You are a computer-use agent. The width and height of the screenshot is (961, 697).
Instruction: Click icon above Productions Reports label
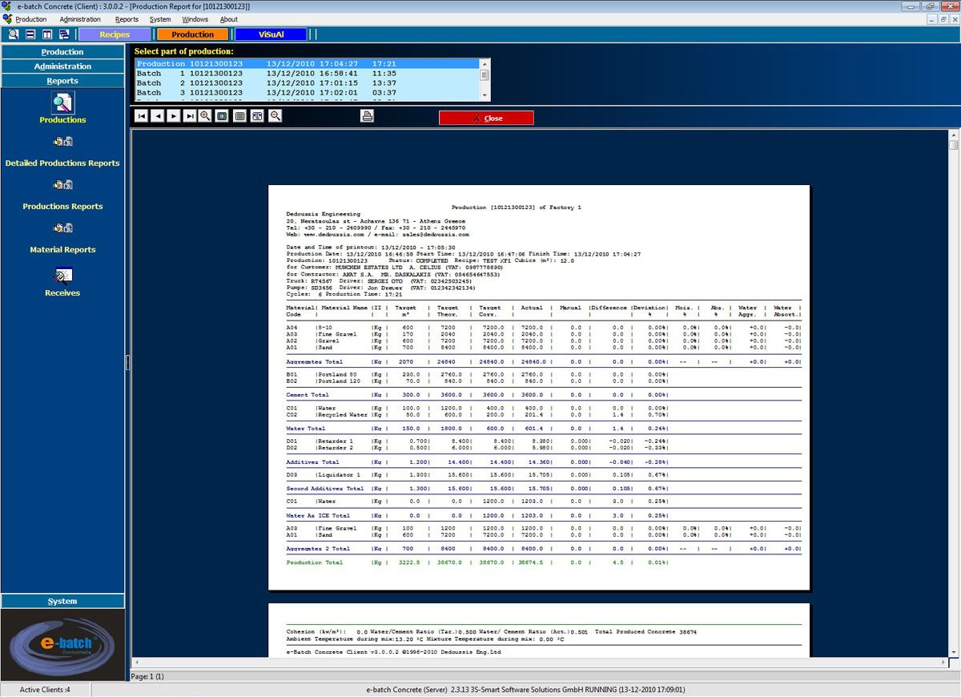click(62, 185)
